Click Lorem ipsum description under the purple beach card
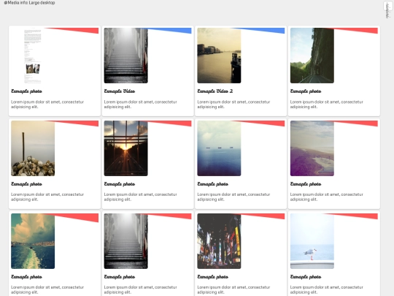Image resolution: width=394 pixels, height=296 pixels. coord(327,197)
